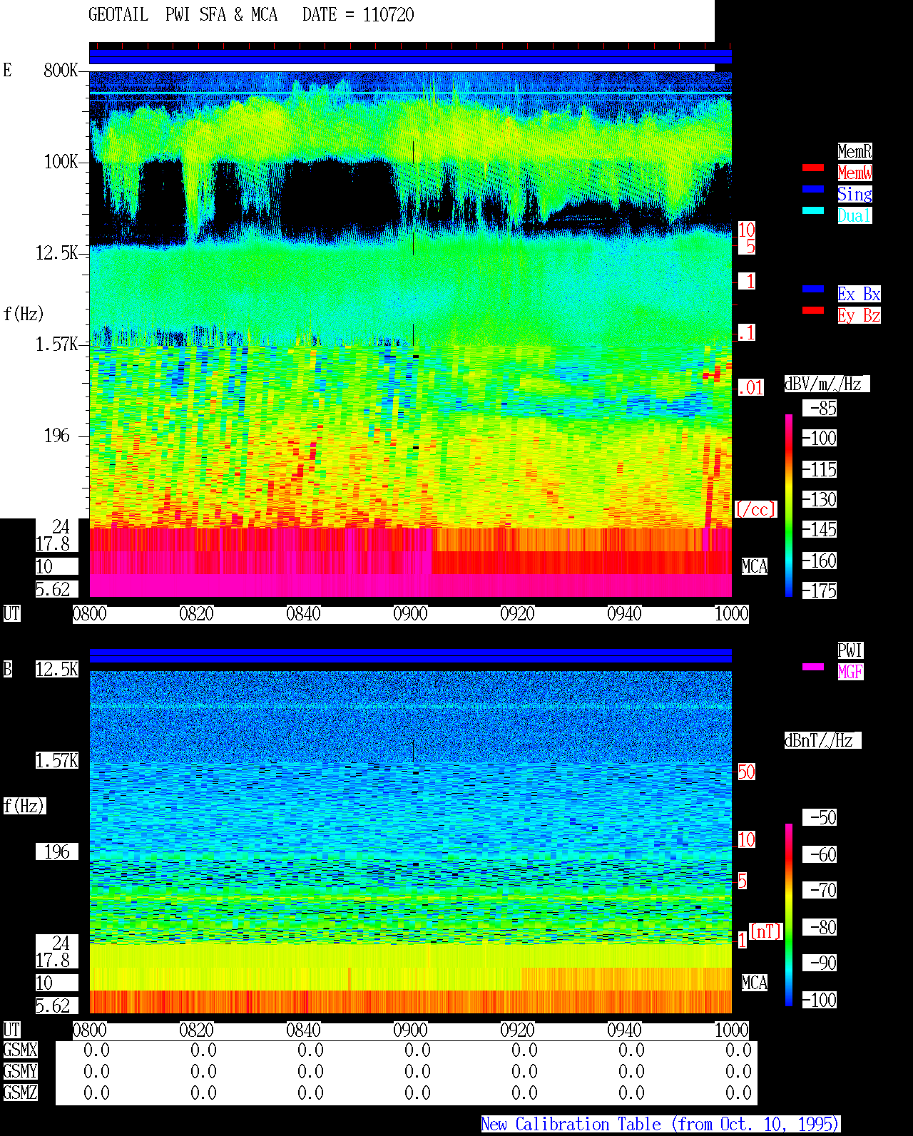This screenshot has width=913, height=1136.
Task: Click the 12.5K label on the E panel
Action: click(x=56, y=253)
